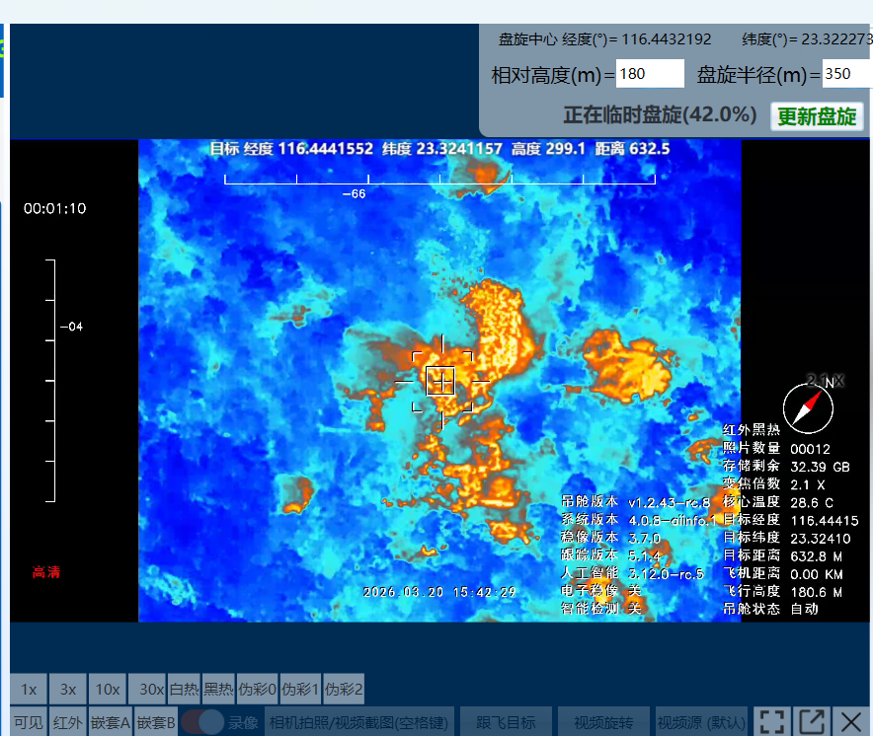Screen dimensions: 873x736
Task: Click the center targeting crosshair reticle
Action: point(440,380)
